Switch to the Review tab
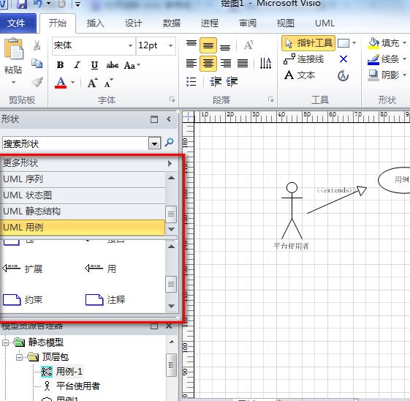The width and height of the screenshot is (410, 401). coord(247,23)
